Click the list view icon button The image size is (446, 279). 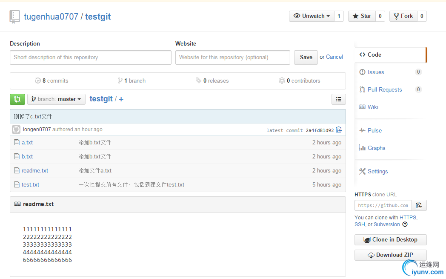tap(338, 99)
